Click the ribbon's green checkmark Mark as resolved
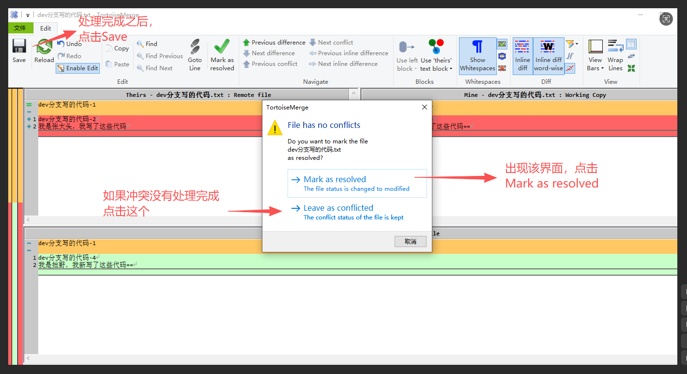Image resolution: width=687 pixels, height=374 pixels. 222,55
